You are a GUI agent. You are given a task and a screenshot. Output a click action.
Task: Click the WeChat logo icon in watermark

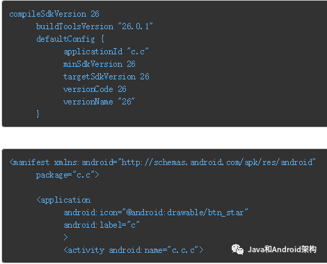pyautogui.click(x=237, y=249)
